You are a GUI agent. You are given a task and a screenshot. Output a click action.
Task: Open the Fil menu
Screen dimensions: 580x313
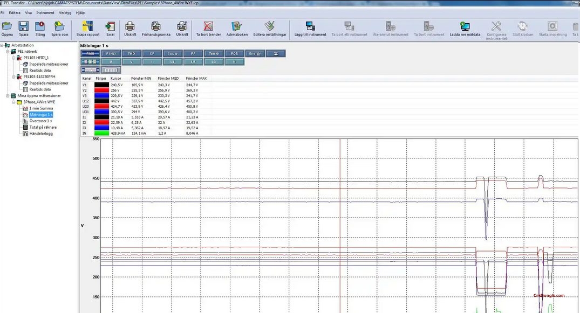click(2, 12)
